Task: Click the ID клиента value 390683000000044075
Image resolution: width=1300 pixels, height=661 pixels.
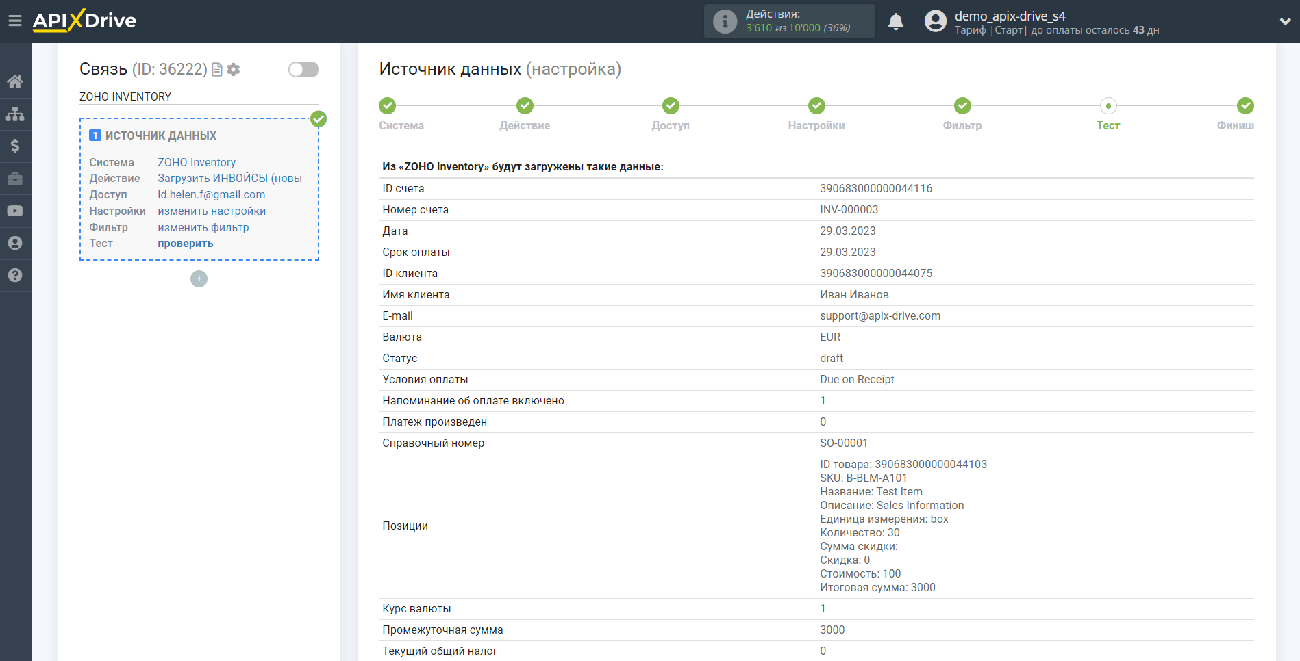Action: [876, 273]
